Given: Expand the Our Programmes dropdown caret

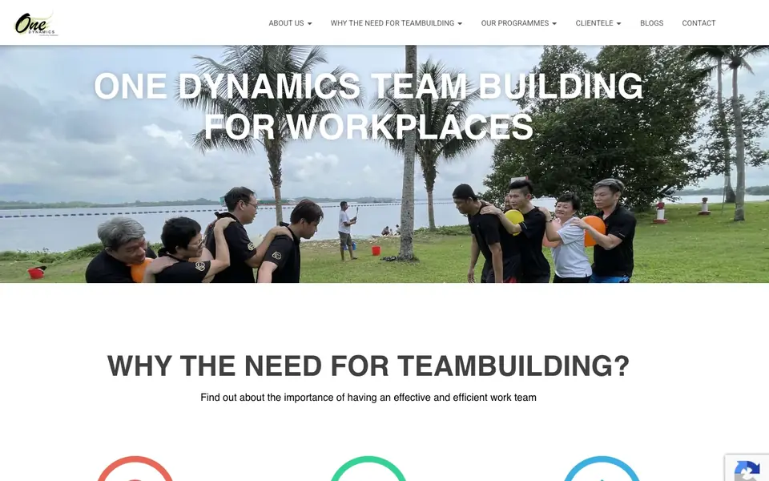Looking at the screenshot, I should pos(554,23).
